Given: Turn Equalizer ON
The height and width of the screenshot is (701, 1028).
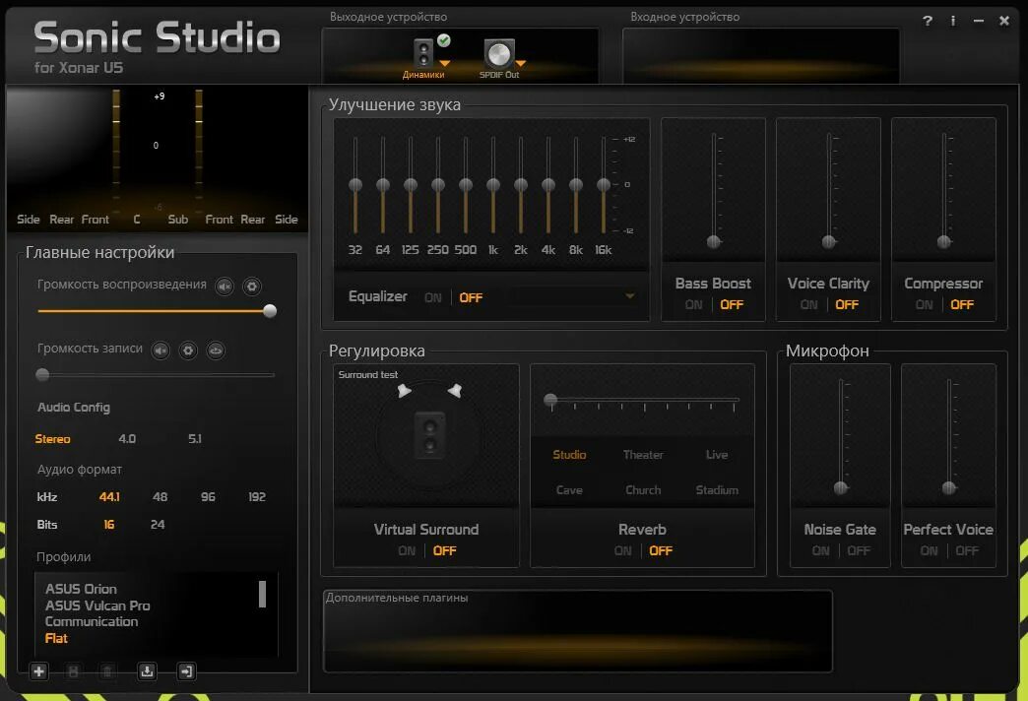Looking at the screenshot, I should pyautogui.click(x=432, y=297).
